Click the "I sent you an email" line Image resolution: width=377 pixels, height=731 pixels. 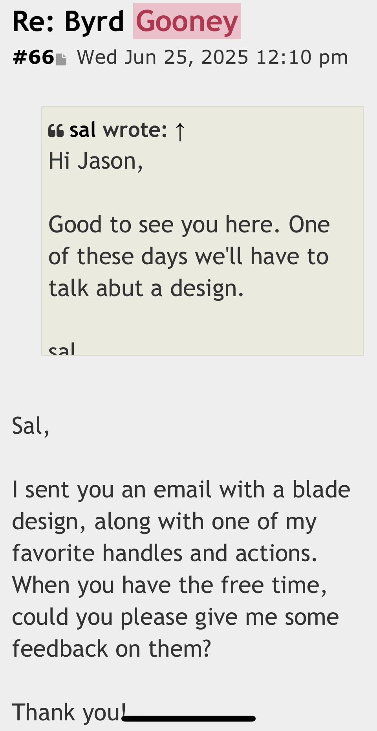tap(181, 490)
